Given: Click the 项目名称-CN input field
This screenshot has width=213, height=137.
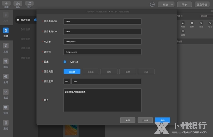Looking at the screenshot, I should click(x=102, y=31).
